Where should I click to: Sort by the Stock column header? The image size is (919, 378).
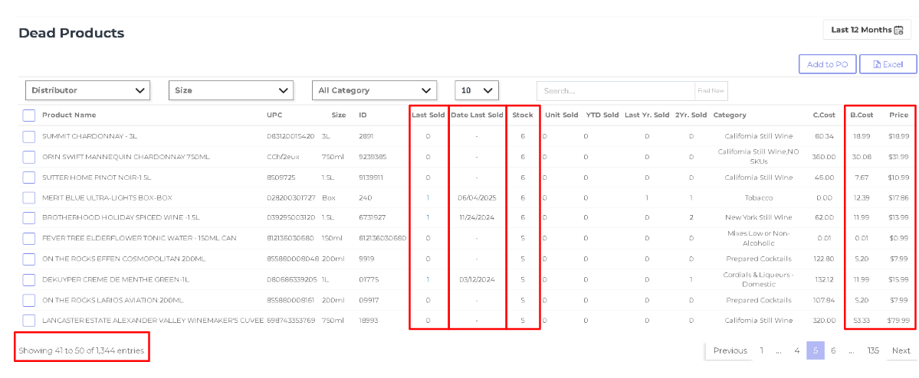523,116
